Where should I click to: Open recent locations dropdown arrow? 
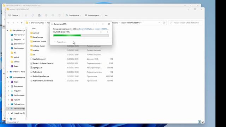(x=17, y=23)
